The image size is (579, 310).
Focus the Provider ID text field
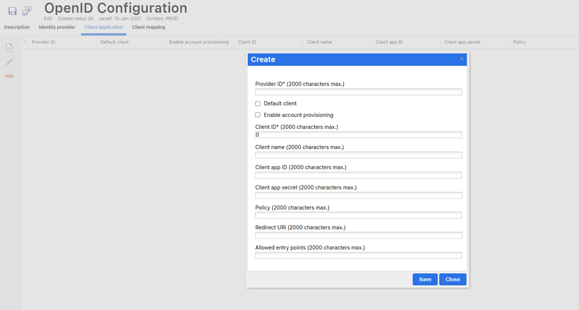[358, 92]
